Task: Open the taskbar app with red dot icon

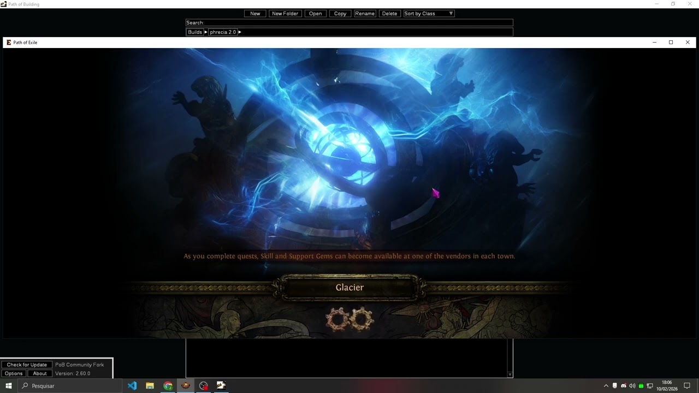Action: [x=204, y=386]
